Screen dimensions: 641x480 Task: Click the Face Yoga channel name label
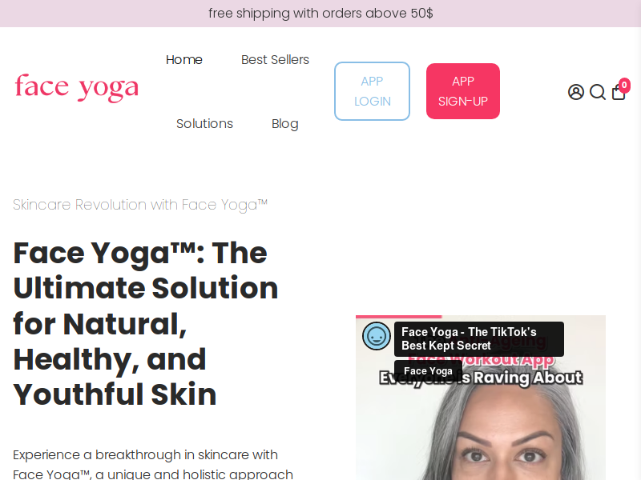(428, 371)
